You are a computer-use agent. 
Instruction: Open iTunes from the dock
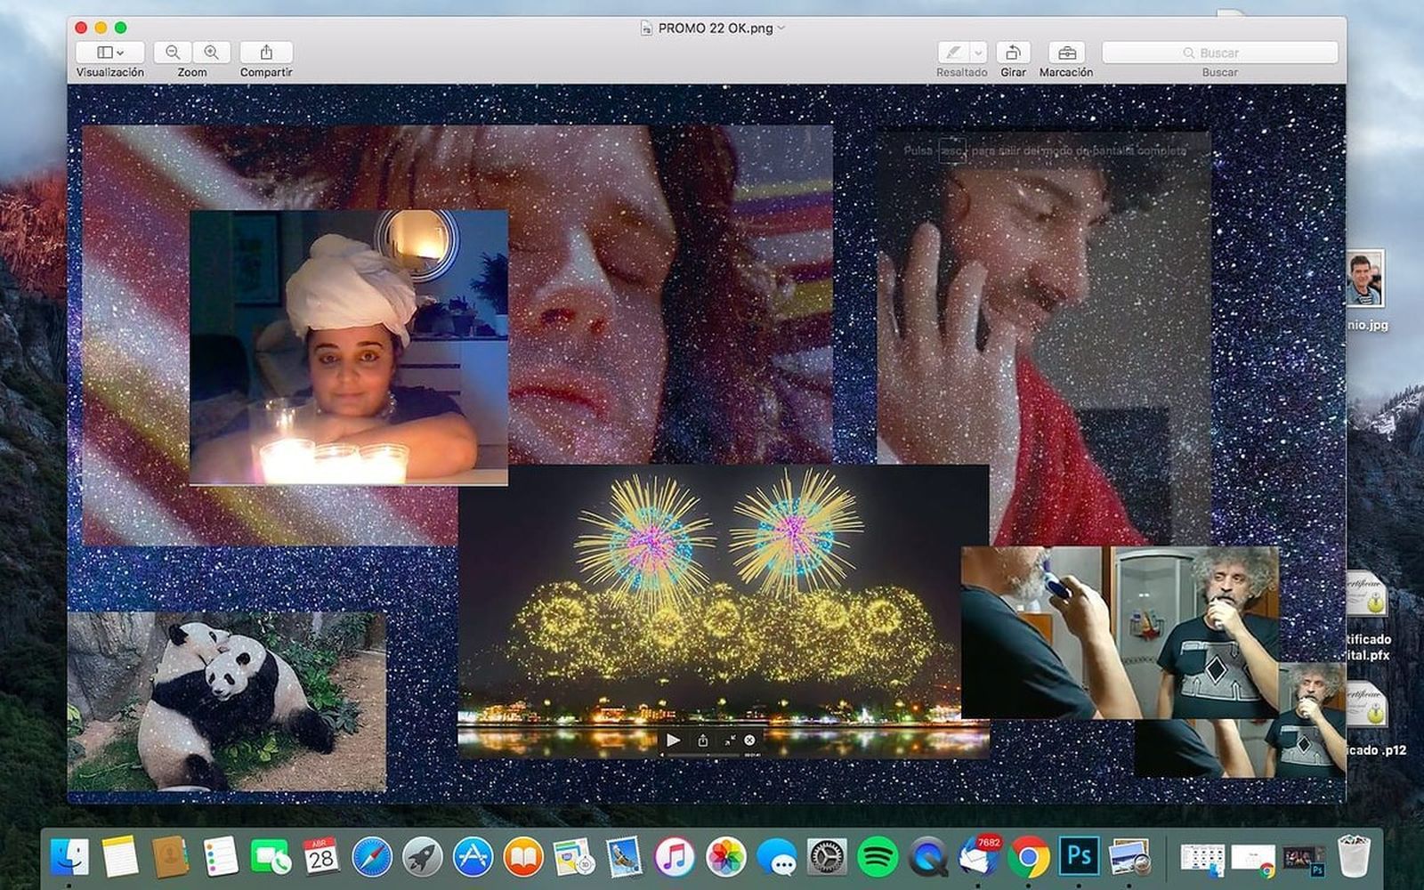[x=675, y=857]
